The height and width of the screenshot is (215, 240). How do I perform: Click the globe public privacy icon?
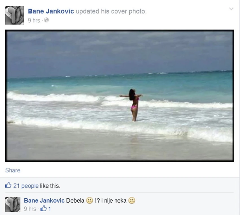[x=46, y=20]
